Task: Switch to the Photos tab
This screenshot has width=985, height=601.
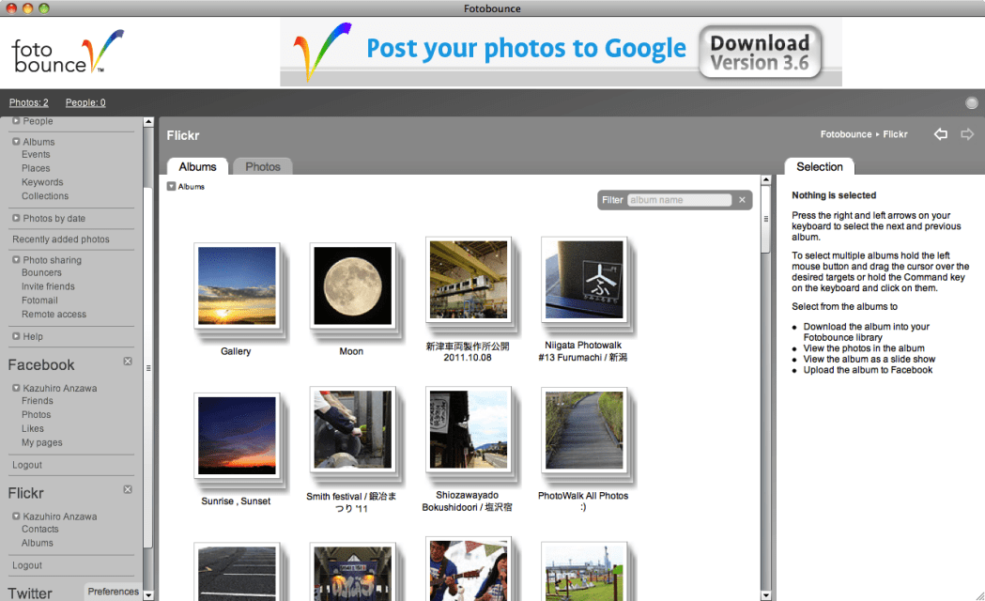Action: [263, 166]
